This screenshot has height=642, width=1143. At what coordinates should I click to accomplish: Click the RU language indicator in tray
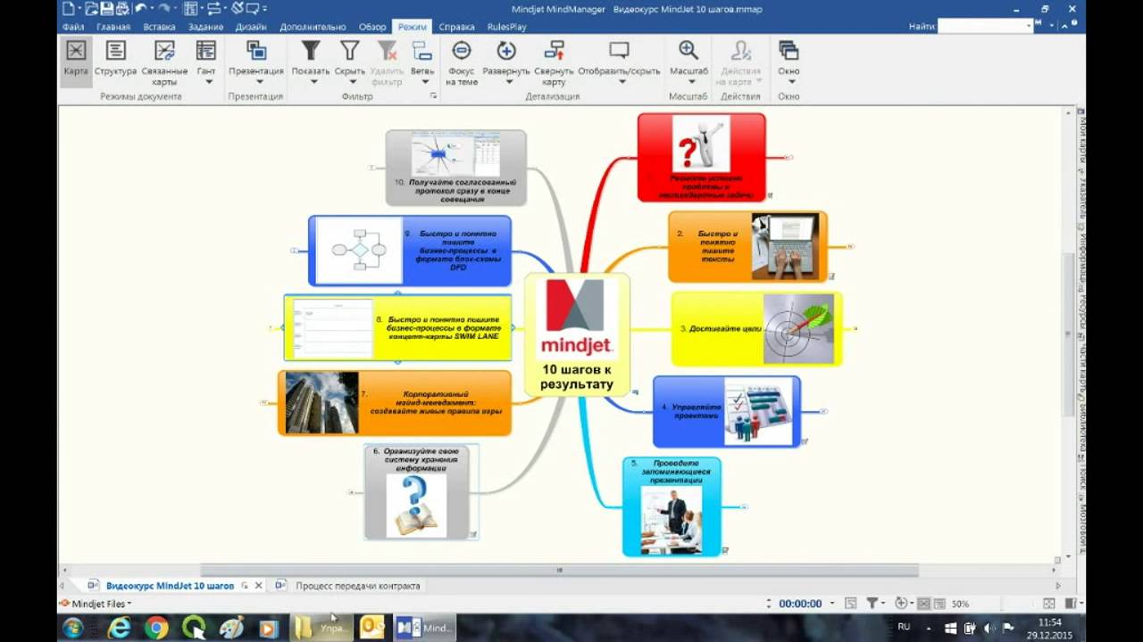tap(904, 628)
